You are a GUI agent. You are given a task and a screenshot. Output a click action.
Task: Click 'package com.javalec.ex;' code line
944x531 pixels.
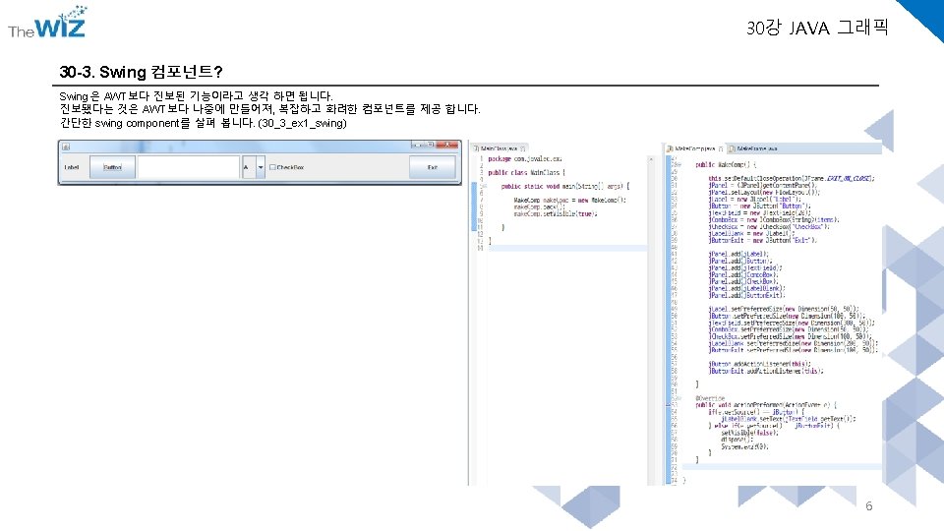(524, 159)
